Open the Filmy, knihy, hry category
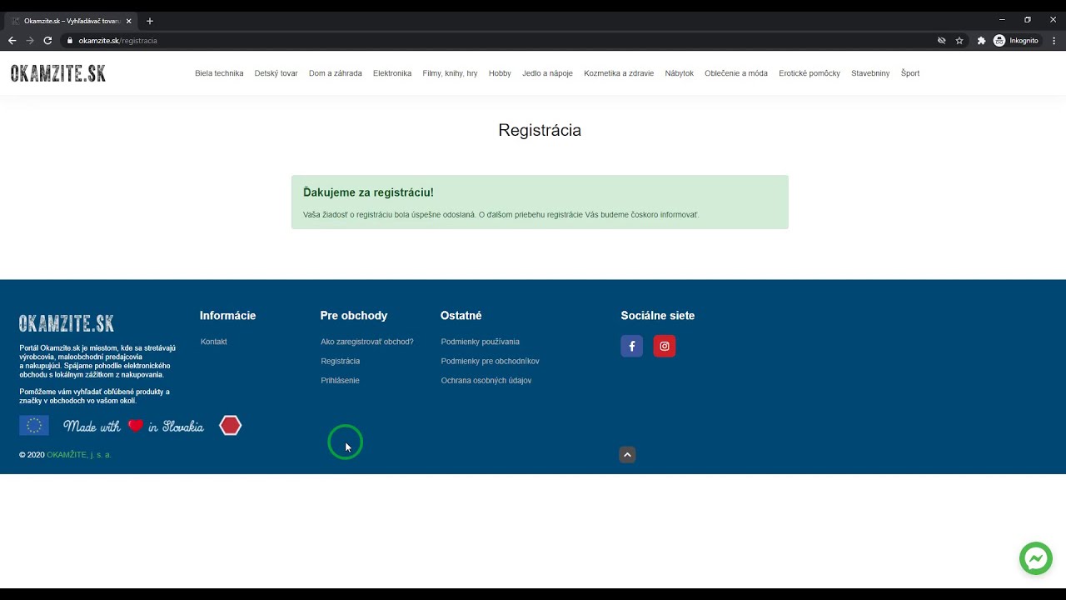1066x600 pixels. tap(451, 73)
